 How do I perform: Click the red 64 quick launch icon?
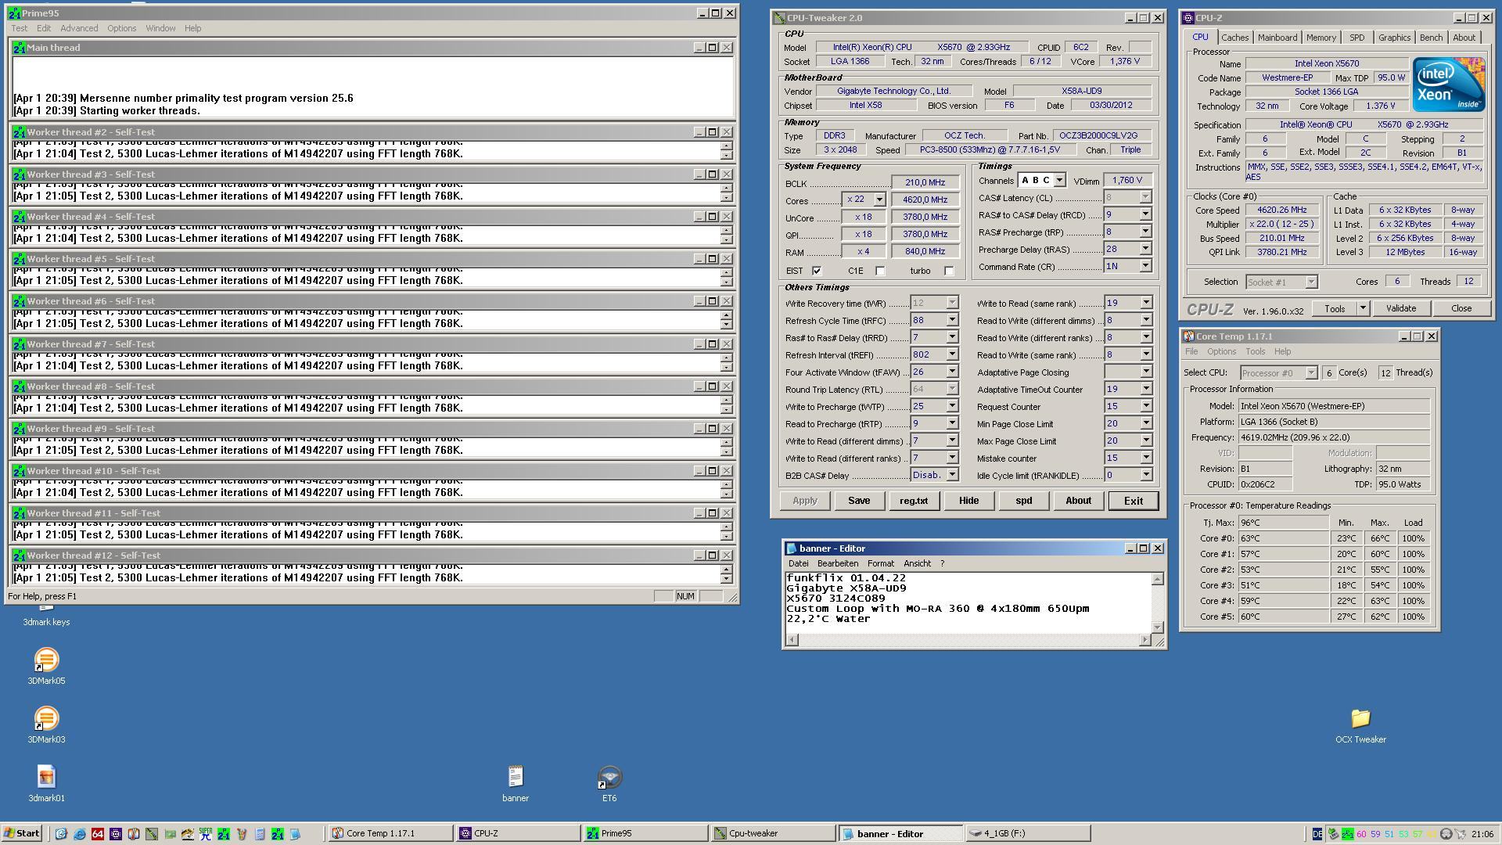pyautogui.click(x=98, y=834)
